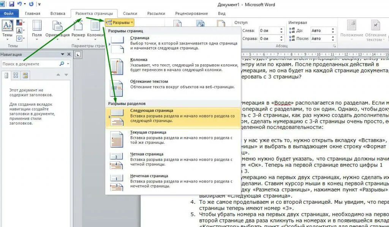The width and height of the screenshot is (389, 227).
Task: Switch to the Рассылки ribbon tab
Action: 156,13
